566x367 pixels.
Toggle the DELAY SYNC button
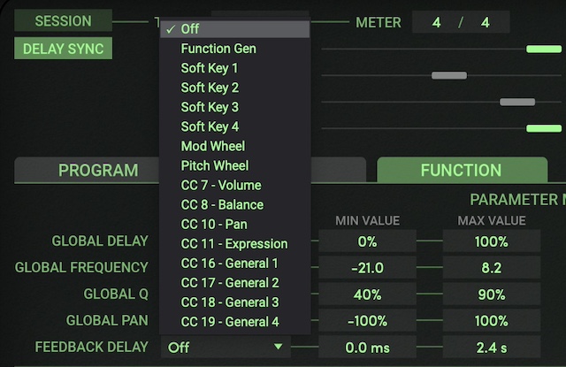[63, 48]
